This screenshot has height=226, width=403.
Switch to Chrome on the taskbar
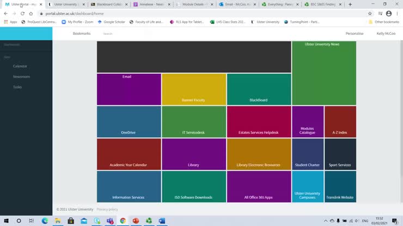pos(123,221)
